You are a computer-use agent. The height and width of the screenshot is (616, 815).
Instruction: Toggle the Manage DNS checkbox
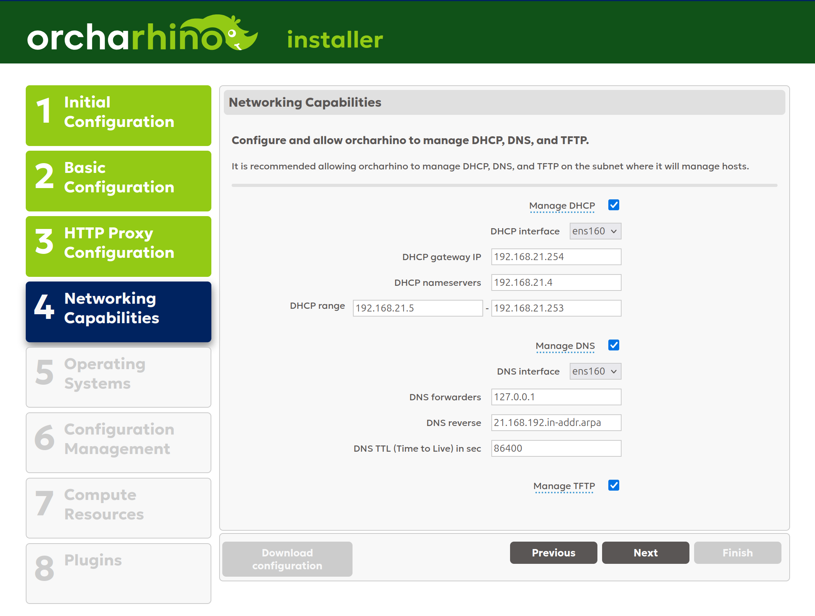tap(613, 345)
